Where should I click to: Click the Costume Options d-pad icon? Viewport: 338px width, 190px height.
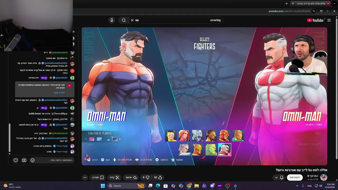pyautogui.click(x=115, y=160)
